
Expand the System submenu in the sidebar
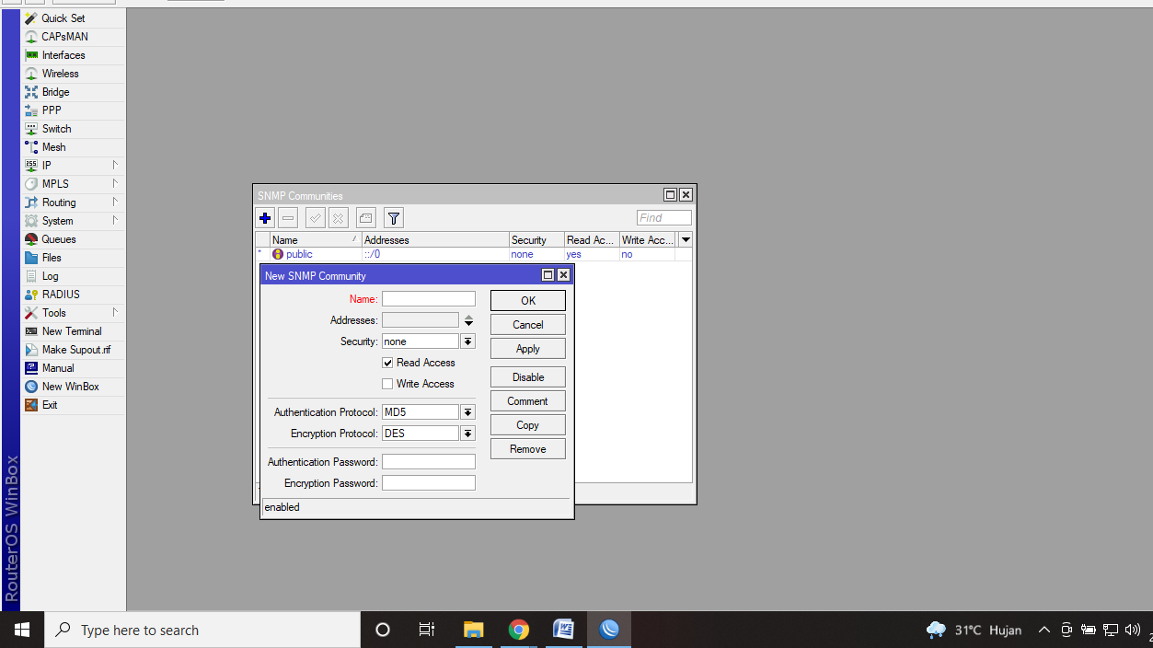(x=115, y=221)
